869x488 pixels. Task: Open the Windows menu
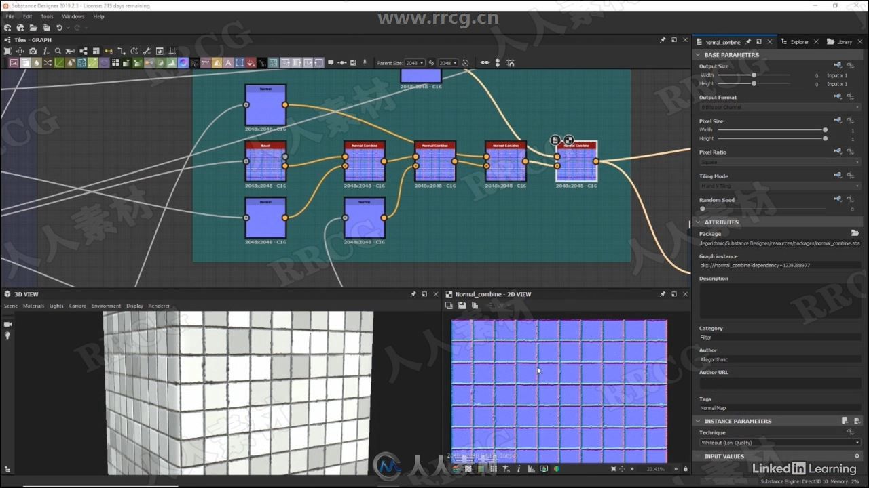click(73, 16)
